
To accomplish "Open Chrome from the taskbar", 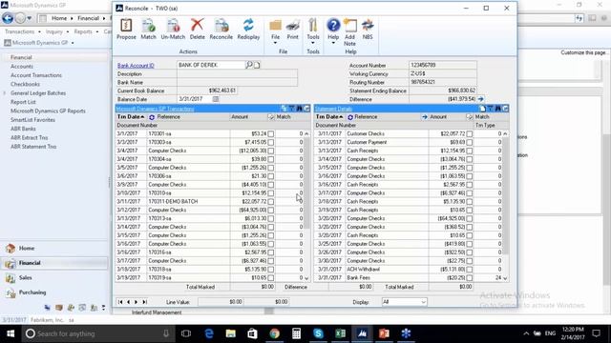I will [275, 333].
